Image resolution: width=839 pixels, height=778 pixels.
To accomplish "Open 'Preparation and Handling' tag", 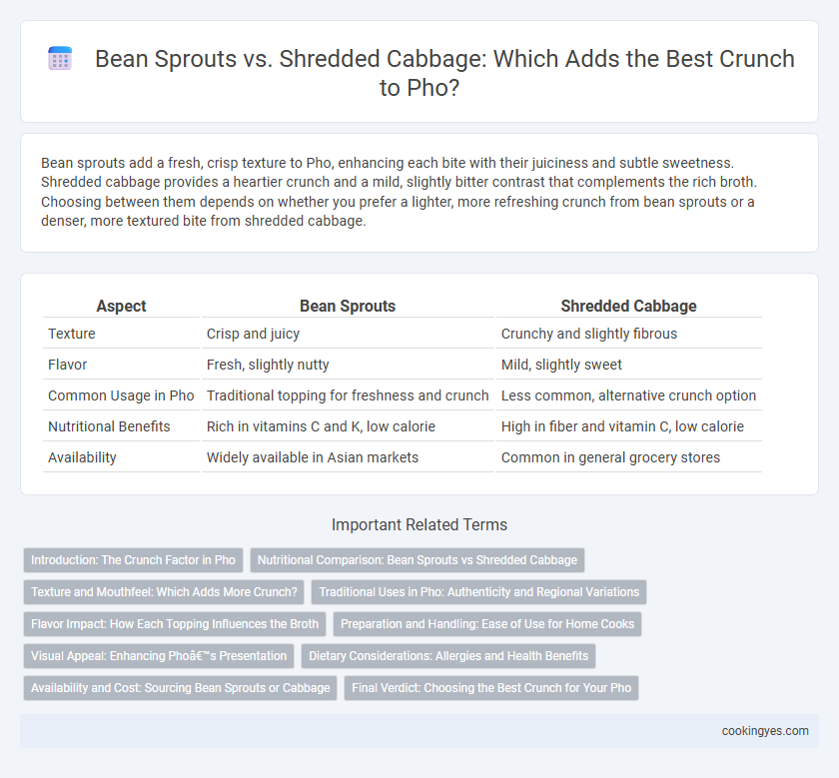I will pyautogui.click(x=487, y=624).
